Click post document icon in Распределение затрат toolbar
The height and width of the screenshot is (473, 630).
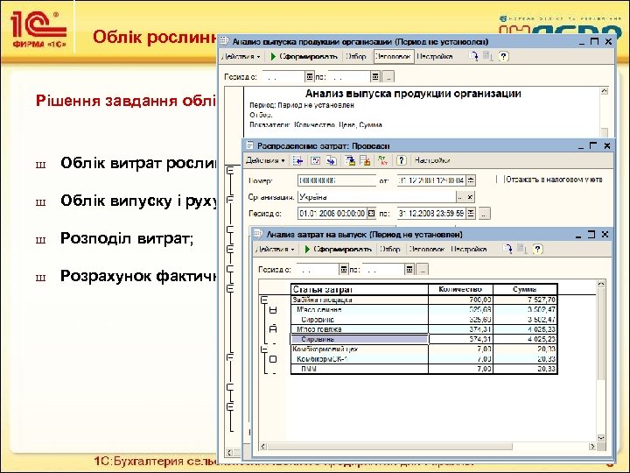[x=350, y=161]
